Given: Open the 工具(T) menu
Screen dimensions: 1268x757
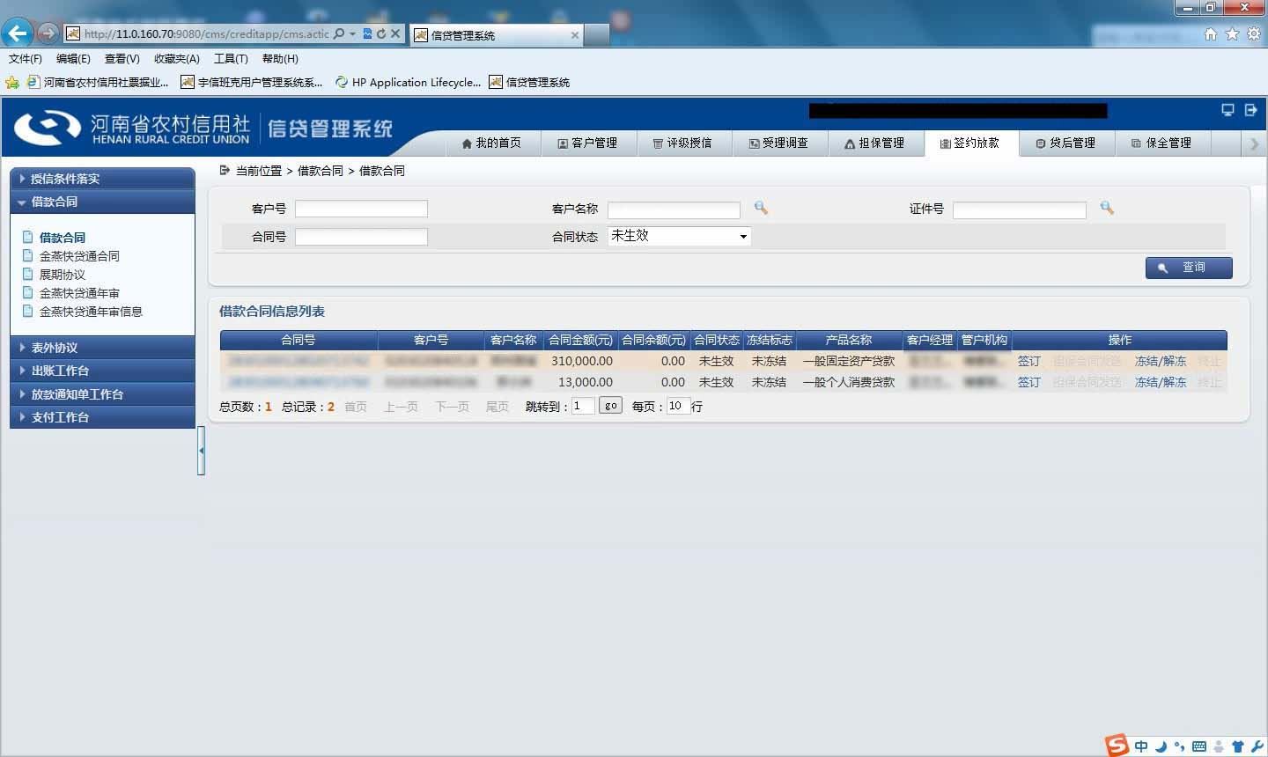Looking at the screenshot, I should [231, 59].
